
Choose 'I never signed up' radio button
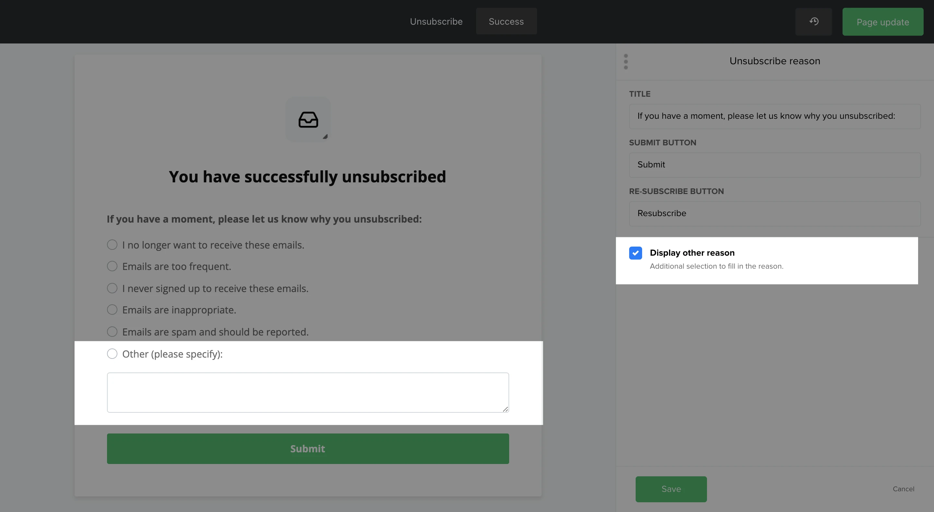coord(112,288)
